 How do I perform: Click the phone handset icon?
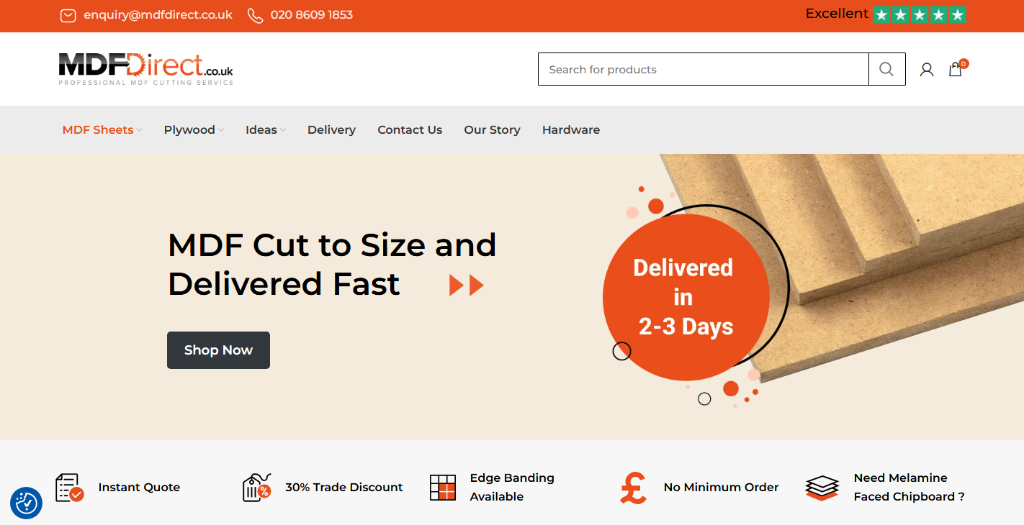pos(255,15)
